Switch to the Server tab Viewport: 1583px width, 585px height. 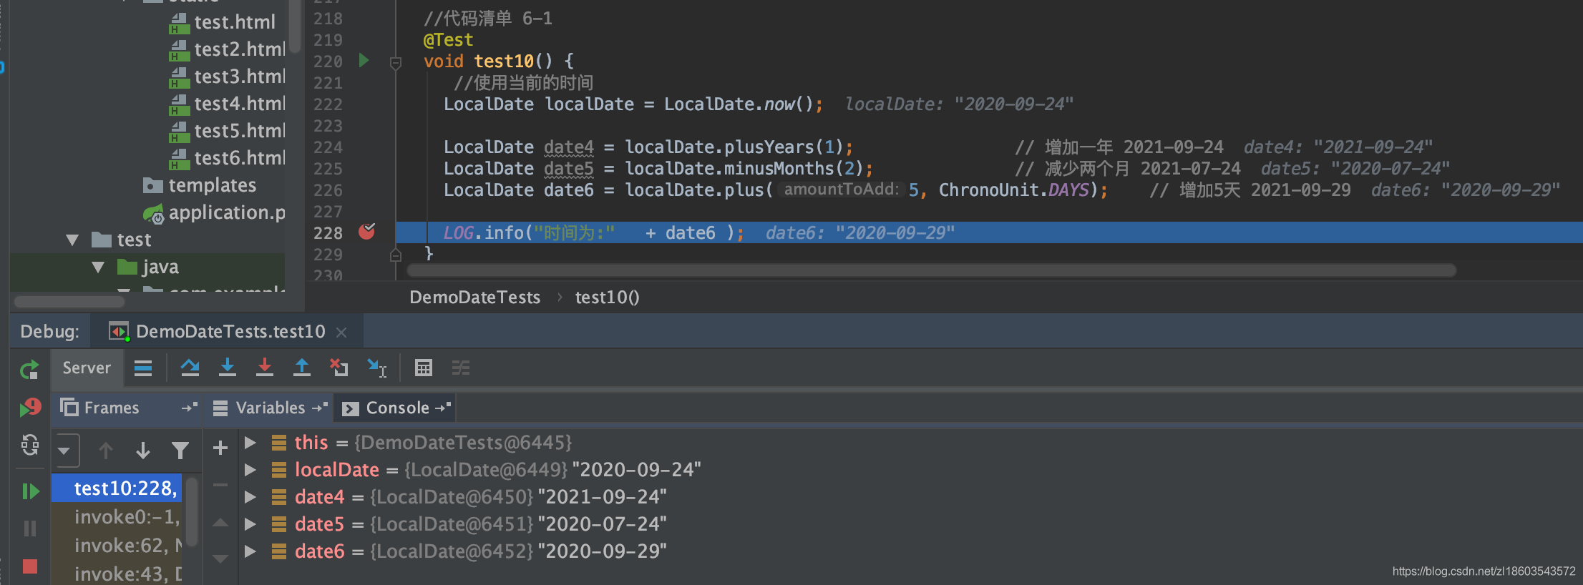(x=87, y=368)
